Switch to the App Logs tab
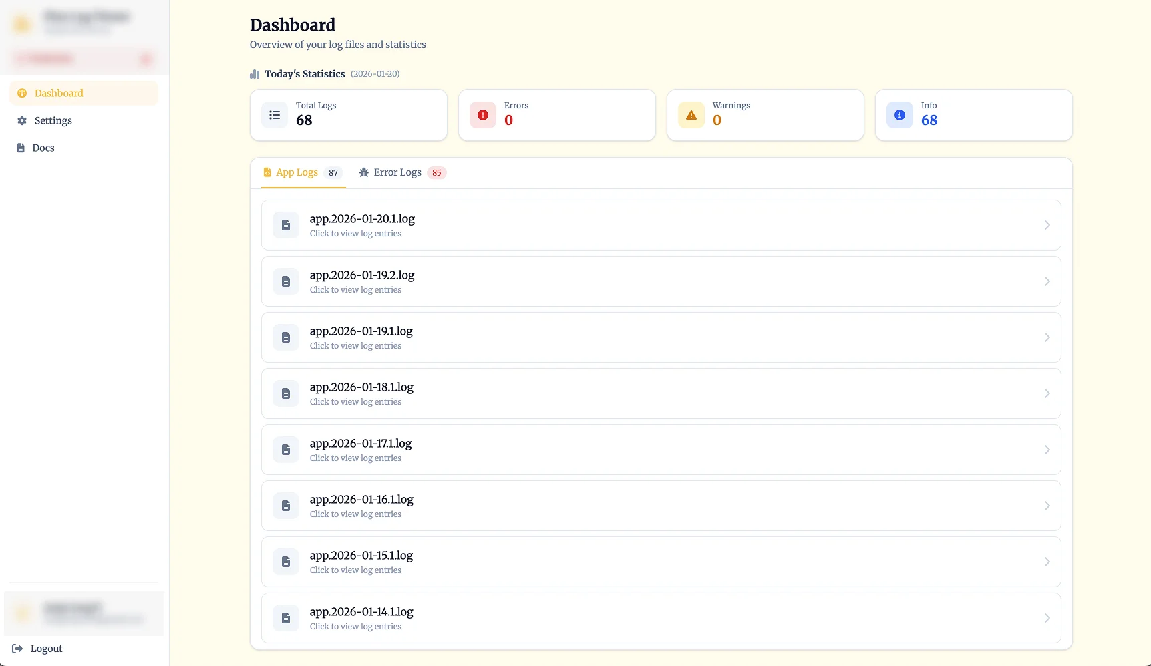1151x666 pixels. (x=303, y=172)
